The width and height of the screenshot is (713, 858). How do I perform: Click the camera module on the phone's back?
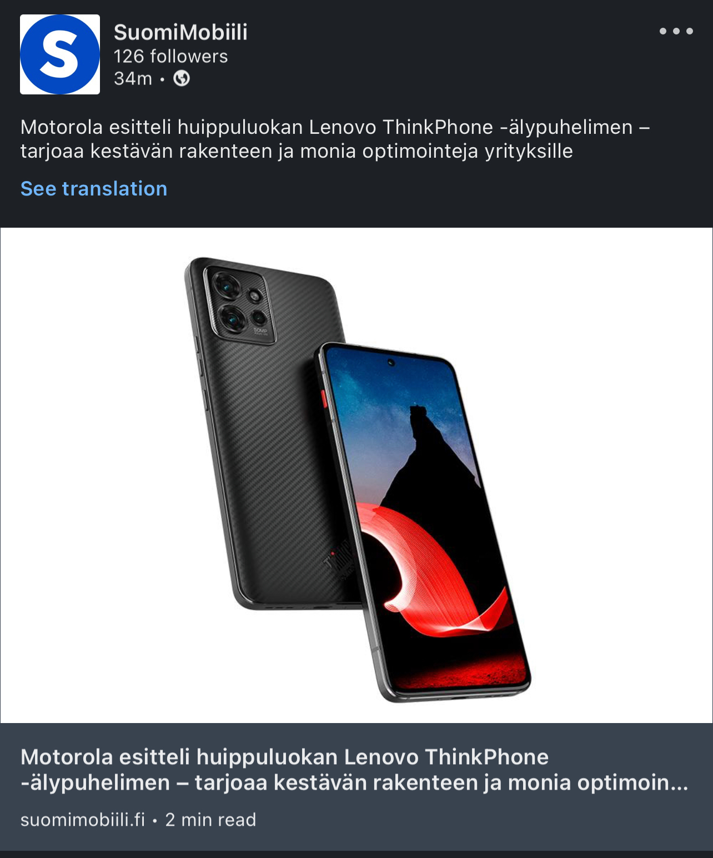point(239,304)
